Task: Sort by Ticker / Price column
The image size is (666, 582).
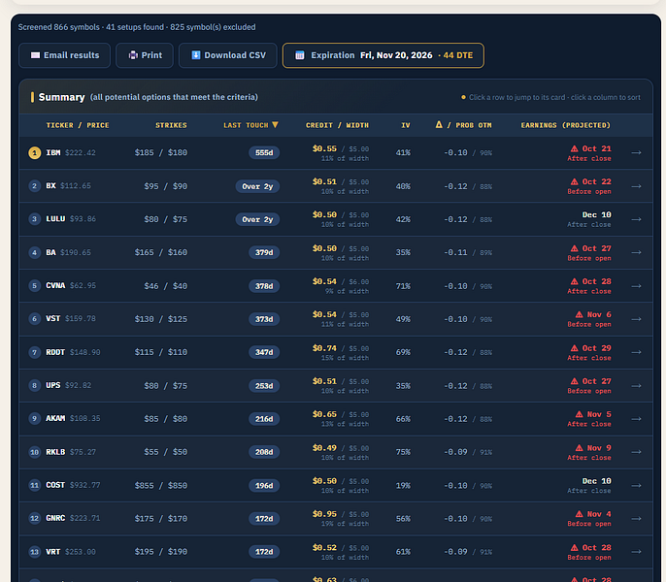Action: point(78,125)
